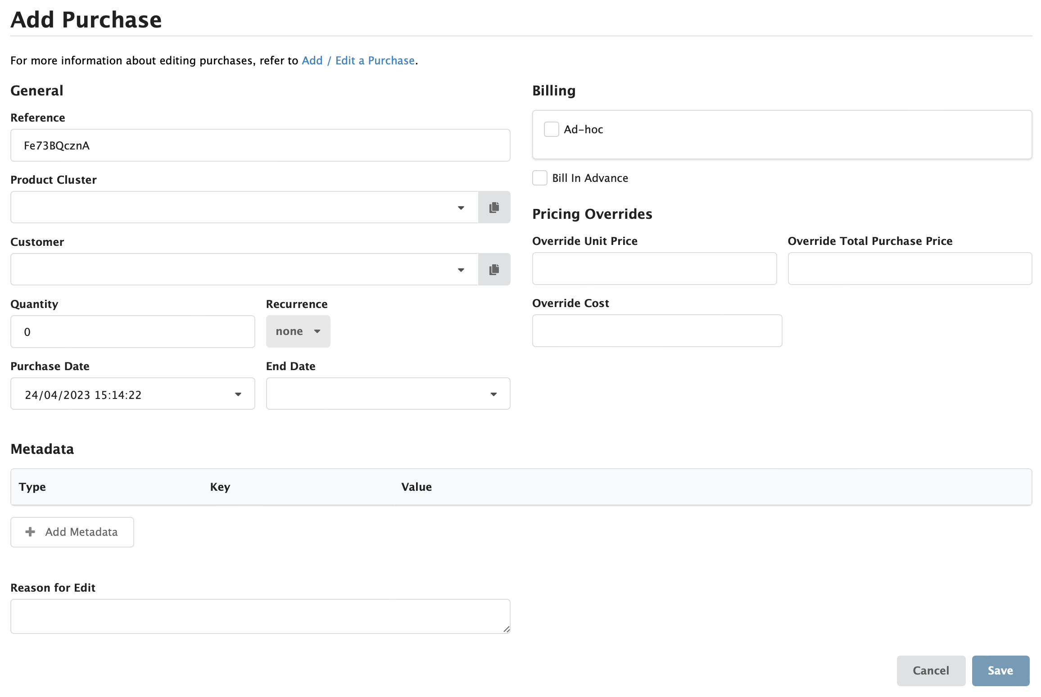
Task: Click the Reason for Edit text area
Action: [260, 616]
